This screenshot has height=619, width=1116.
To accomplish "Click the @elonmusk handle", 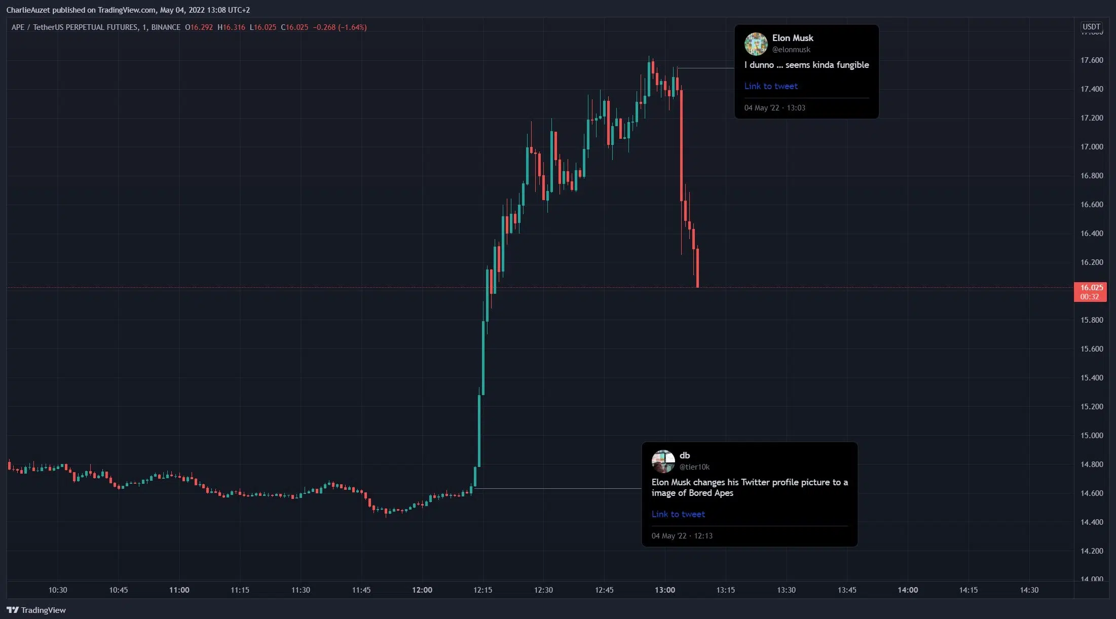I will [791, 50].
